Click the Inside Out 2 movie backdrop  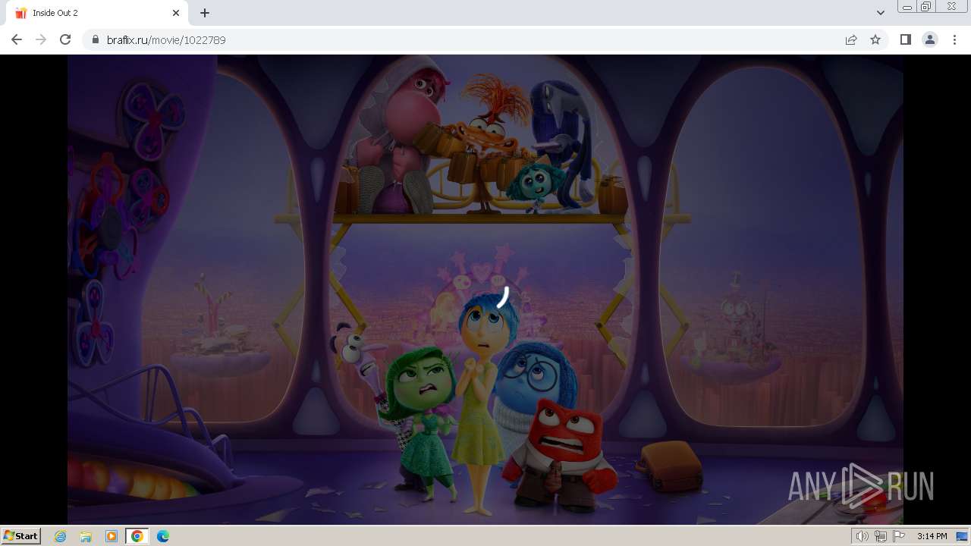pos(485,289)
